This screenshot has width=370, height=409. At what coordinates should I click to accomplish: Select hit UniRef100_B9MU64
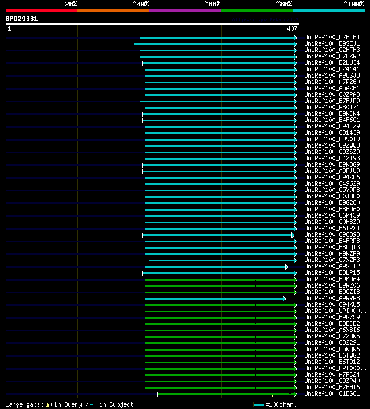[x=332, y=279]
